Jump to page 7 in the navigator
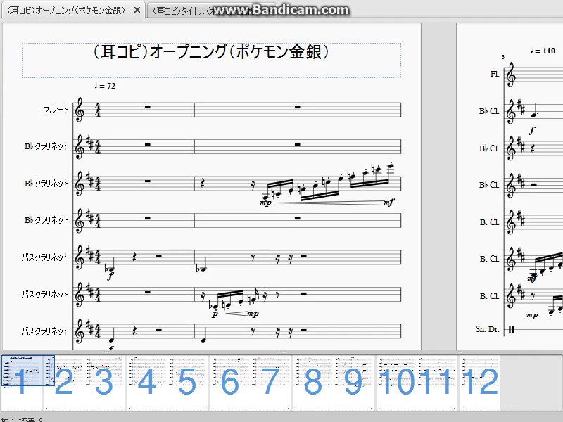The width and height of the screenshot is (563, 422). coord(271,382)
